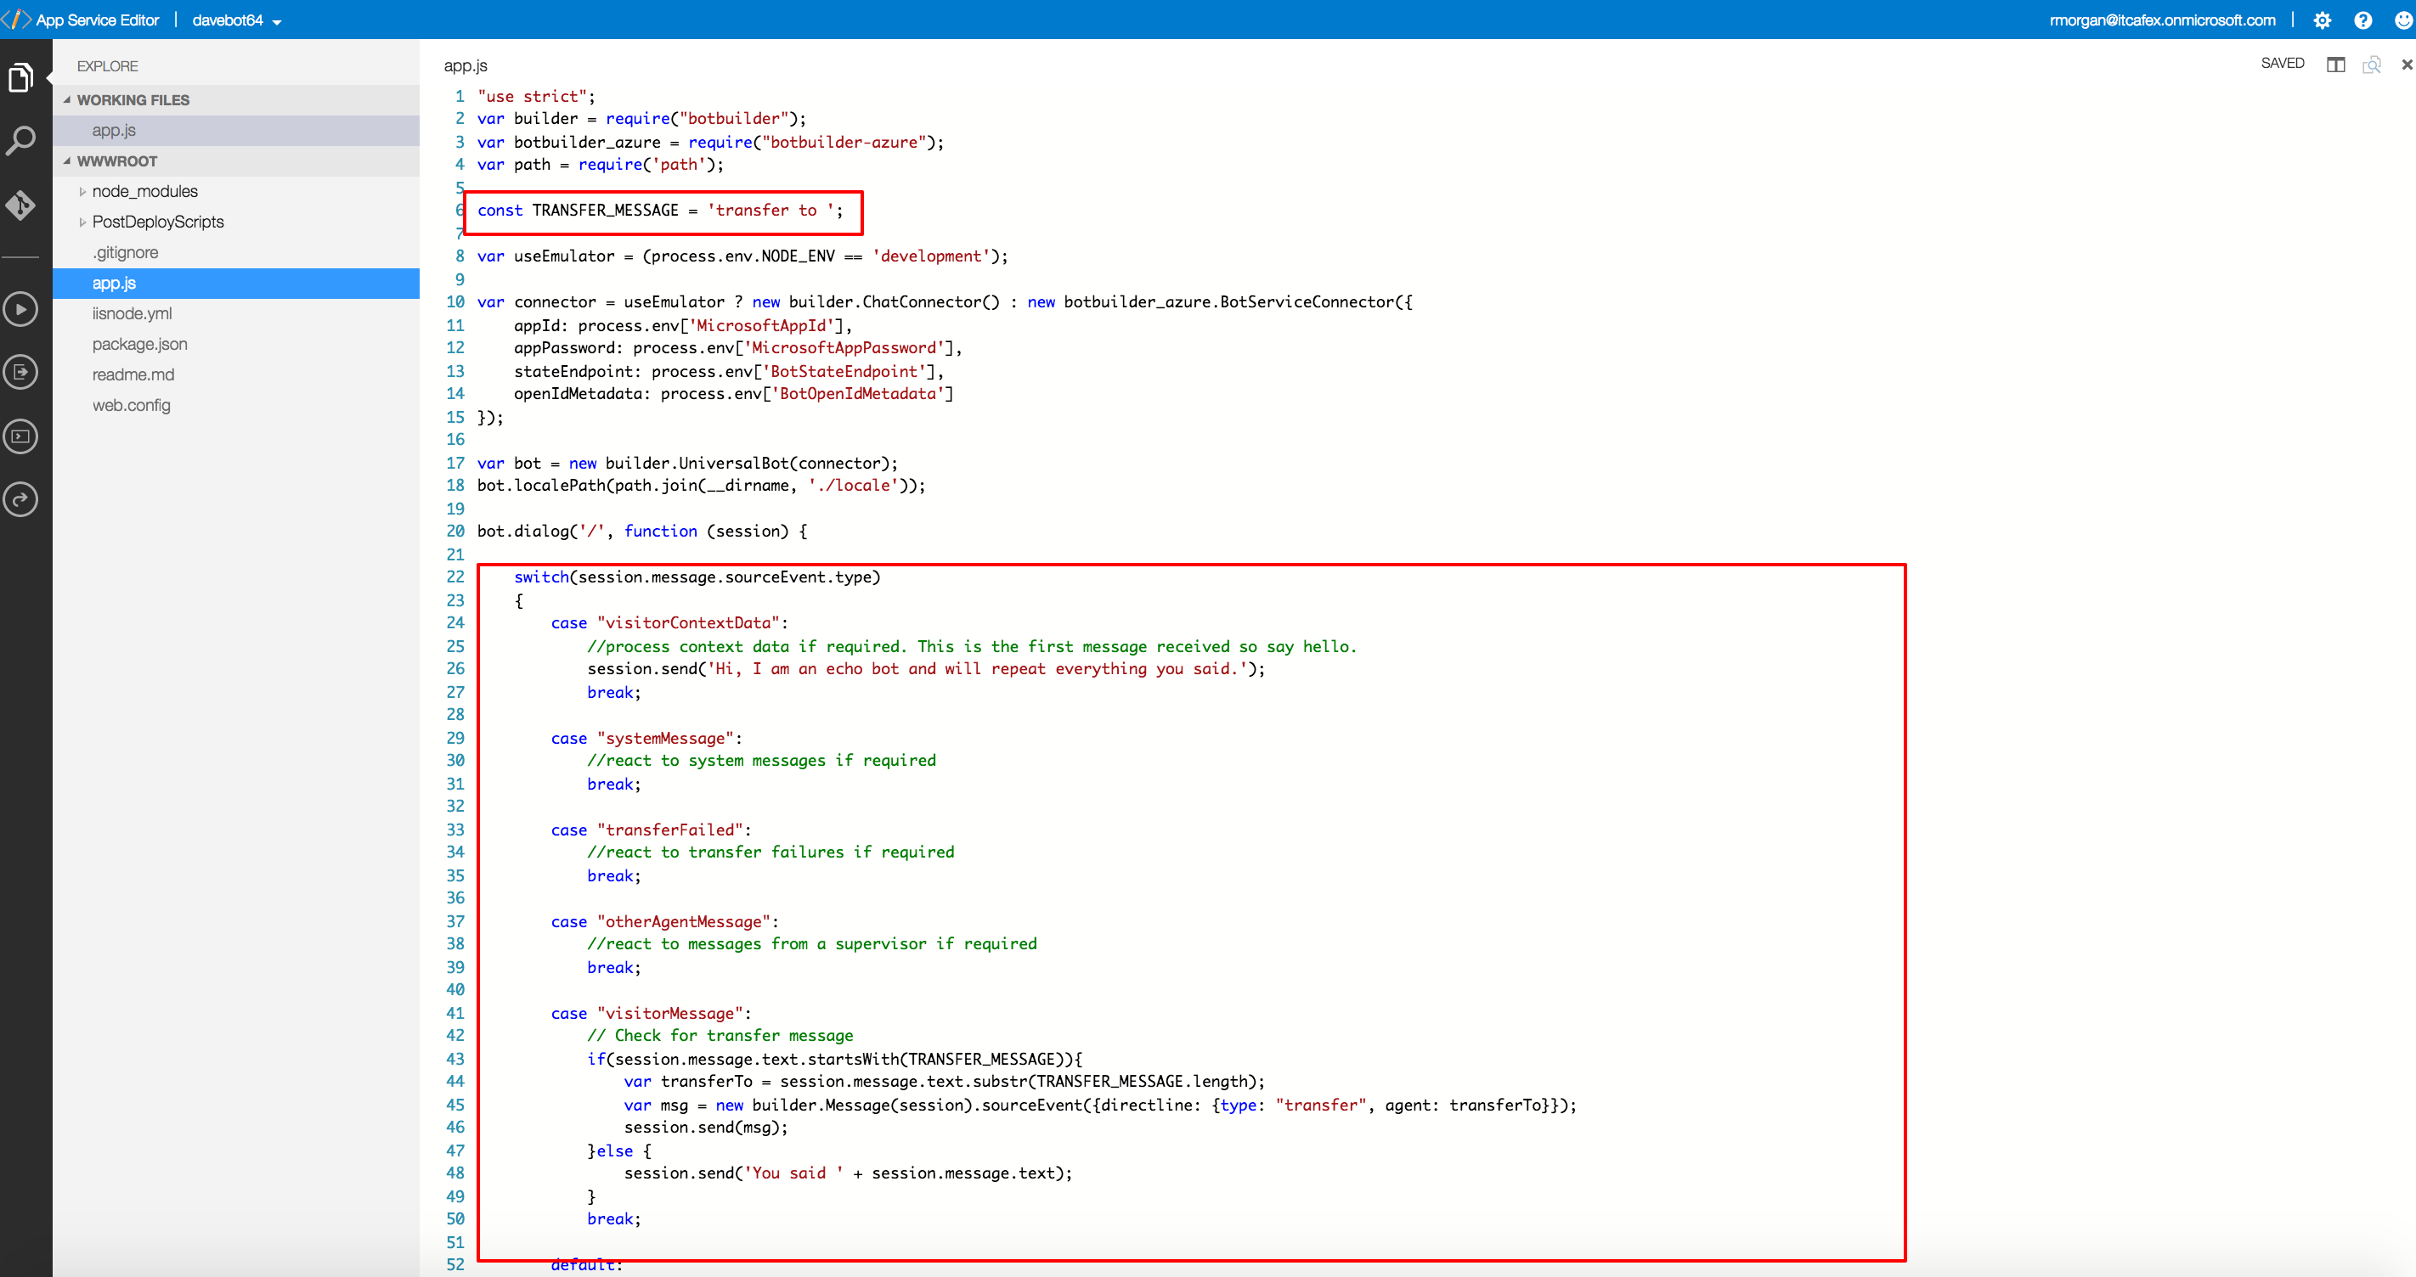The height and width of the screenshot is (1277, 2416).
Task: Click case "otherAgentMessage" line
Action: click(x=665, y=921)
